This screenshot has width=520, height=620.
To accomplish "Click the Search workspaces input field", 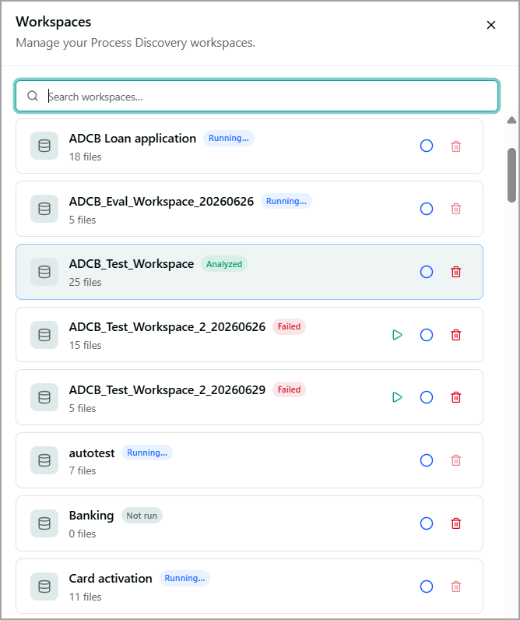I will [257, 96].
